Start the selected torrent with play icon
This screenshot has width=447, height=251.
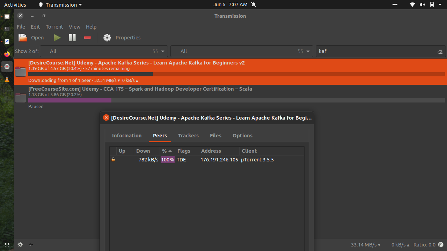pos(57,38)
